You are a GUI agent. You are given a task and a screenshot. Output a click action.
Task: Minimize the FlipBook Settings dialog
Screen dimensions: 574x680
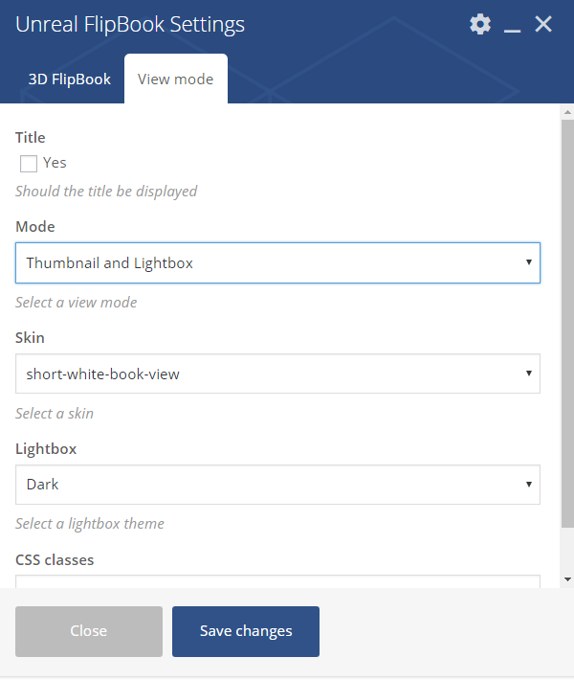(x=512, y=25)
